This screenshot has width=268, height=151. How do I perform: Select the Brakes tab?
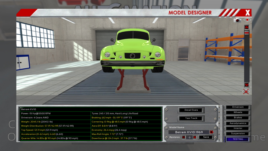pos(238,118)
